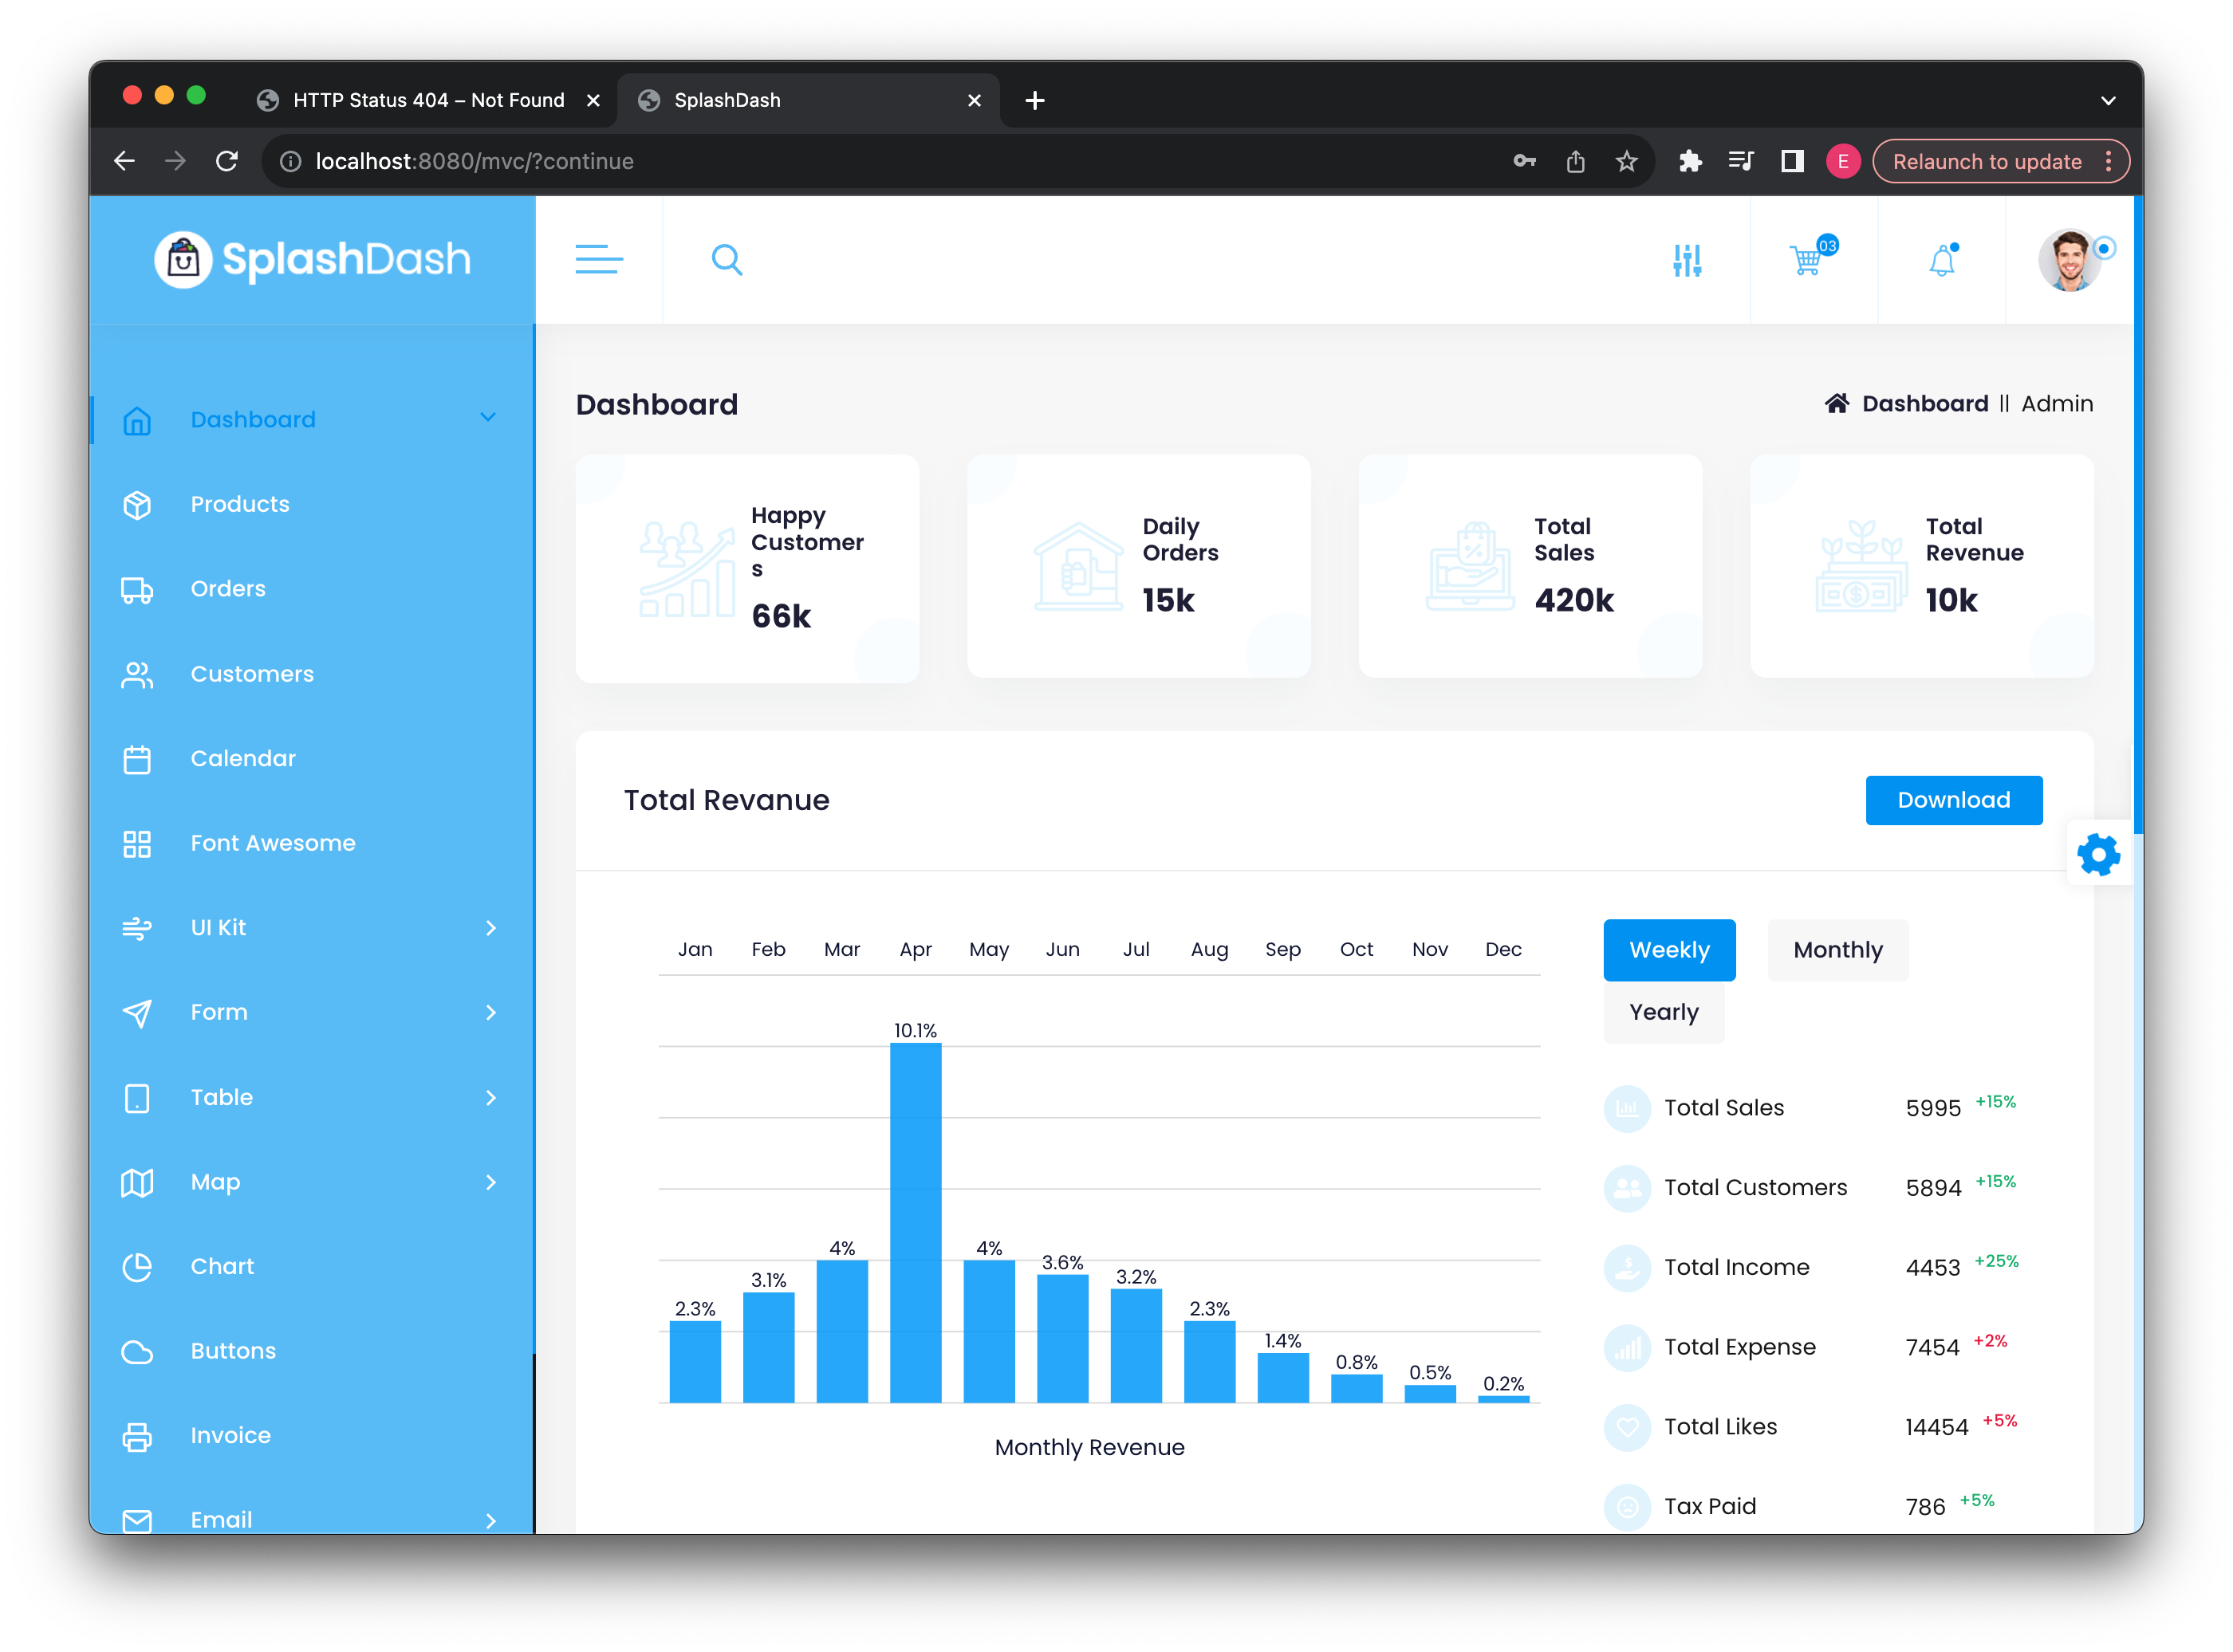Toggle the Monthly view button
Image resolution: width=2233 pixels, height=1652 pixels.
pyautogui.click(x=1836, y=950)
